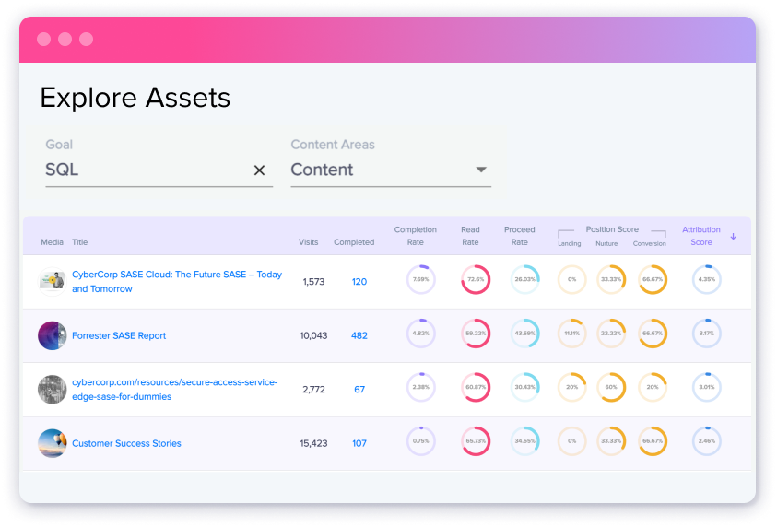Click CyberCorp SASE Cloud media thumbnail
777x527 pixels.
[x=52, y=281]
